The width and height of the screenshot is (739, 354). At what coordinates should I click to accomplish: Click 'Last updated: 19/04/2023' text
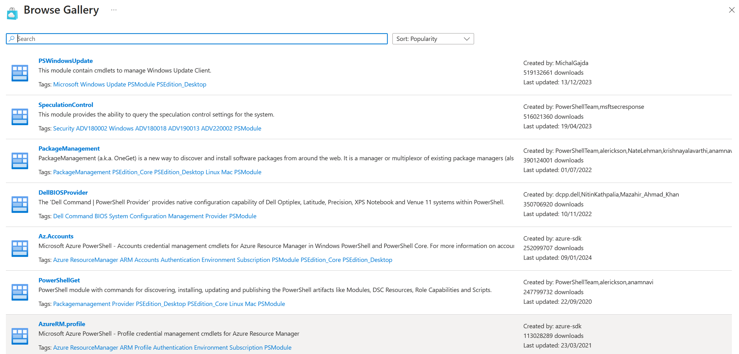click(558, 126)
